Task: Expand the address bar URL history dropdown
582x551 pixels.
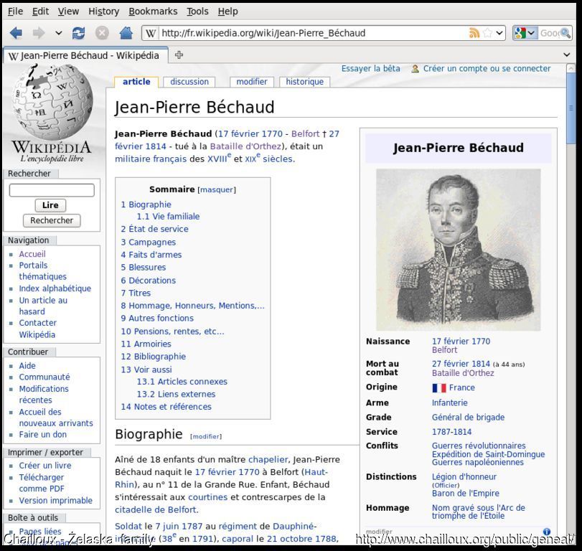Action: 499,33
